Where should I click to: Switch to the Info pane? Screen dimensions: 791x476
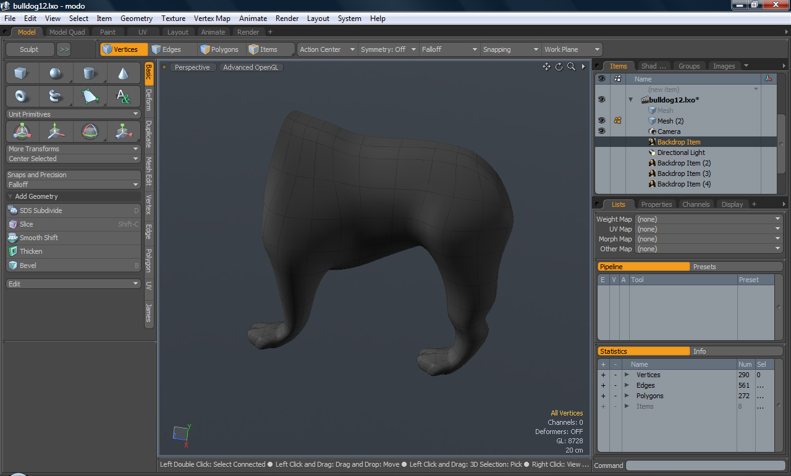point(736,351)
